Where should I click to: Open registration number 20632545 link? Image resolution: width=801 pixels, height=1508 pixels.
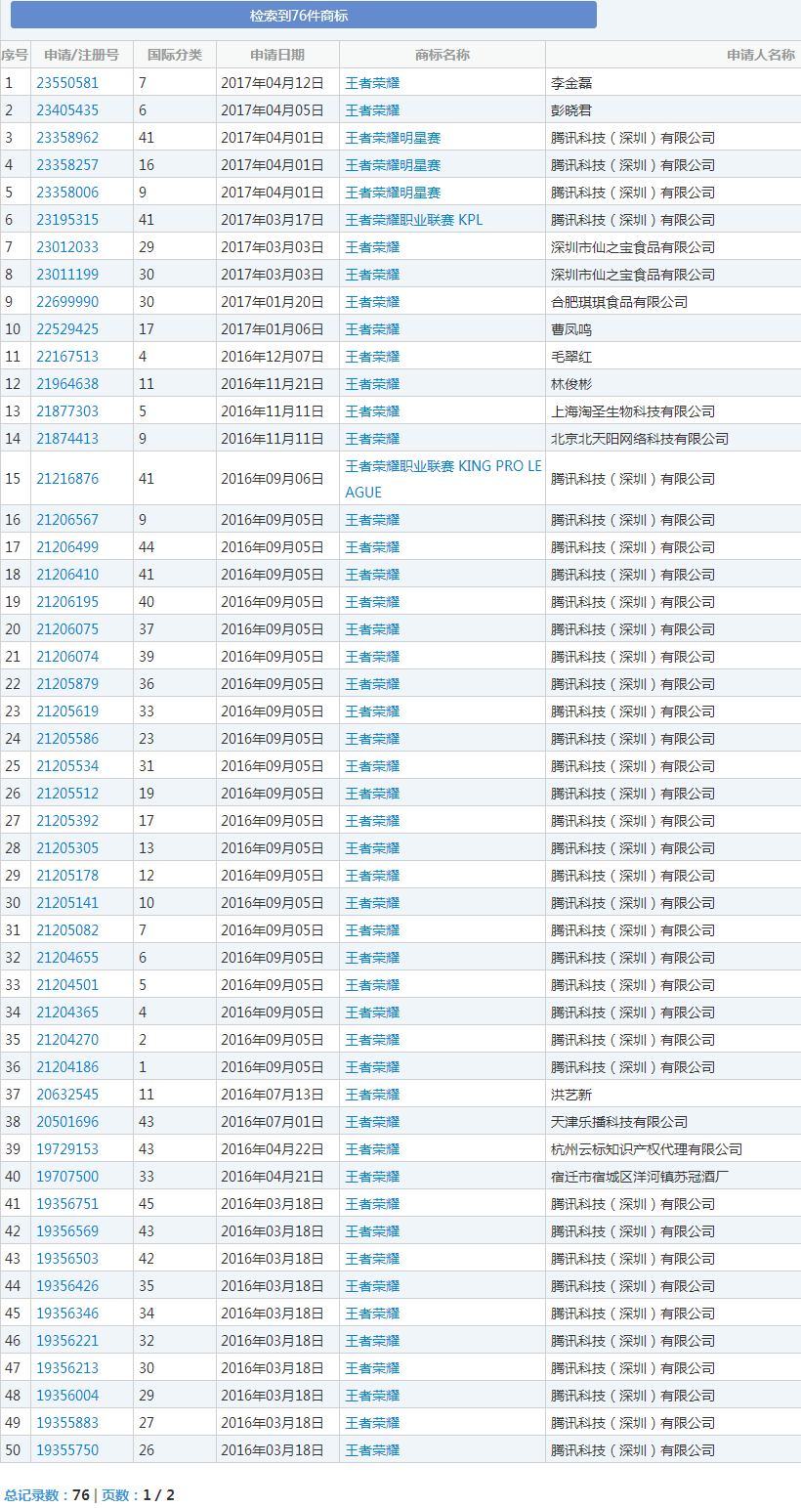(x=67, y=1095)
